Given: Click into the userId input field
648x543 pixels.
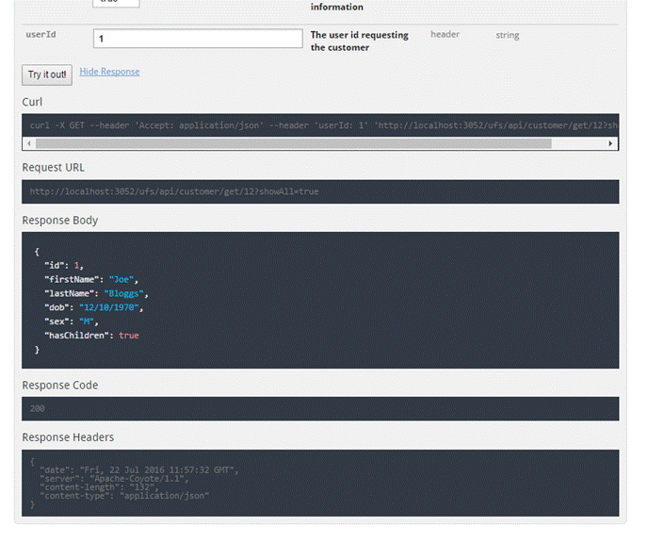Looking at the screenshot, I should tap(198, 39).
